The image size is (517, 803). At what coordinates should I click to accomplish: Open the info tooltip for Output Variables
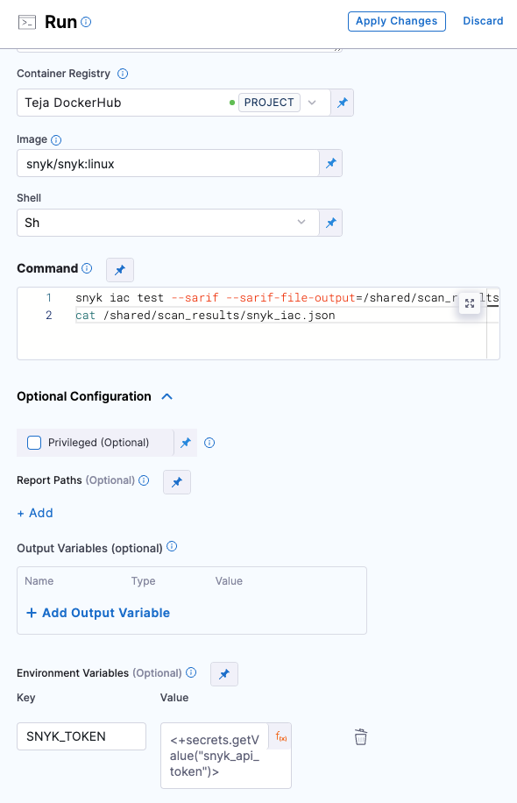172,546
